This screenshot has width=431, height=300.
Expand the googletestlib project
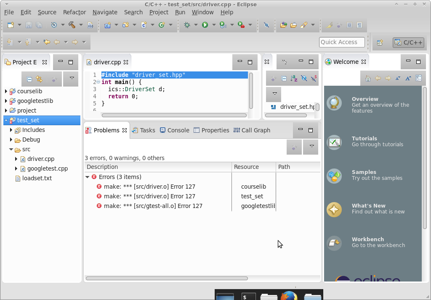pos(6,101)
